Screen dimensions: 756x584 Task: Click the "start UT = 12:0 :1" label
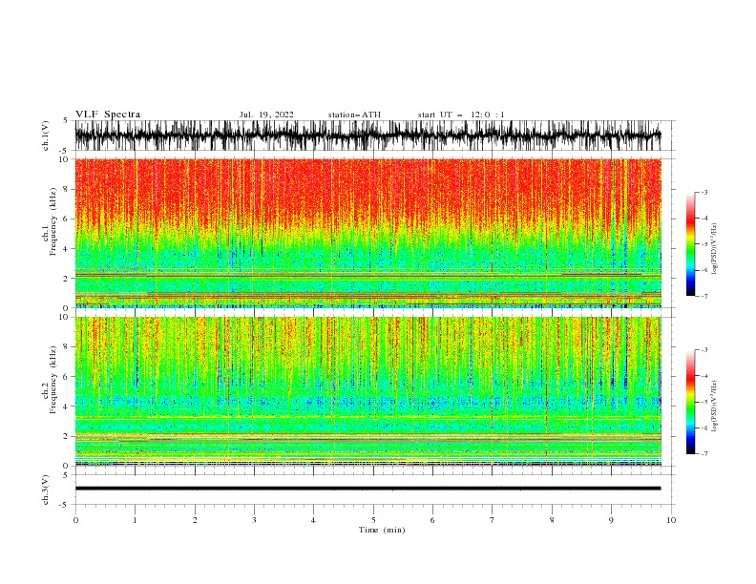point(461,115)
